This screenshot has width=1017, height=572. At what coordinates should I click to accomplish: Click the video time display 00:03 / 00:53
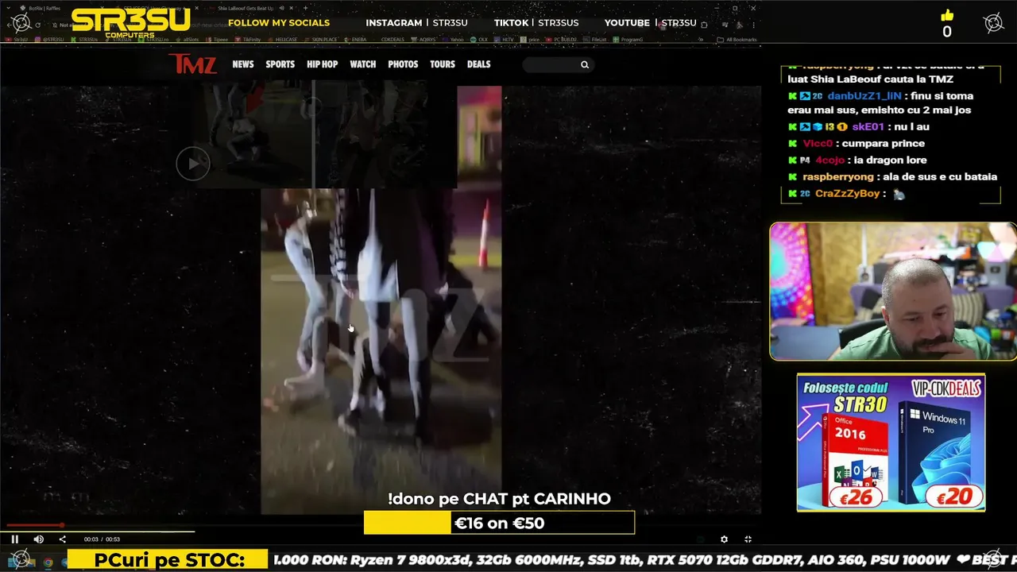pos(102,539)
